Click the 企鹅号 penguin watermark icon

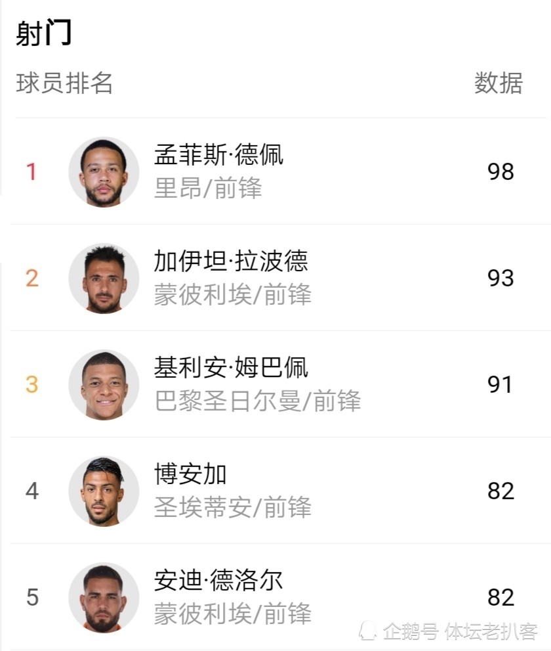368,631
